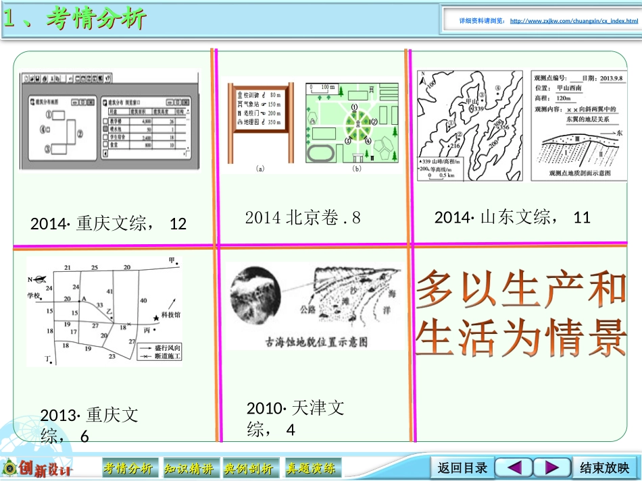Select the caption 2014· 山东文综, 11
The width and height of the screenshot is (642, 481).
point(513,217)
